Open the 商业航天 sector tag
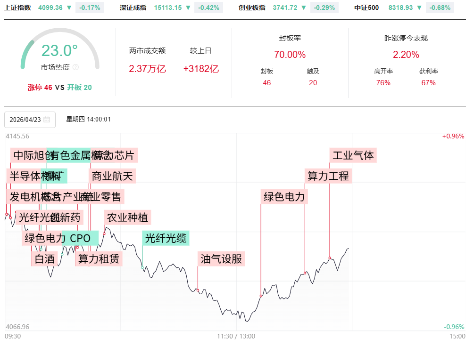 click(112, 176)
